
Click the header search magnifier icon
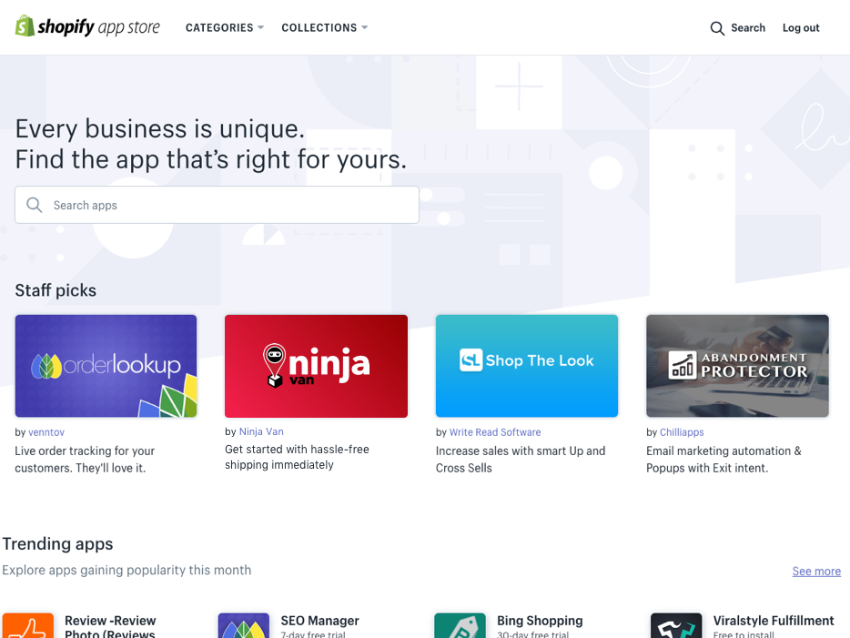pos(717,28)
